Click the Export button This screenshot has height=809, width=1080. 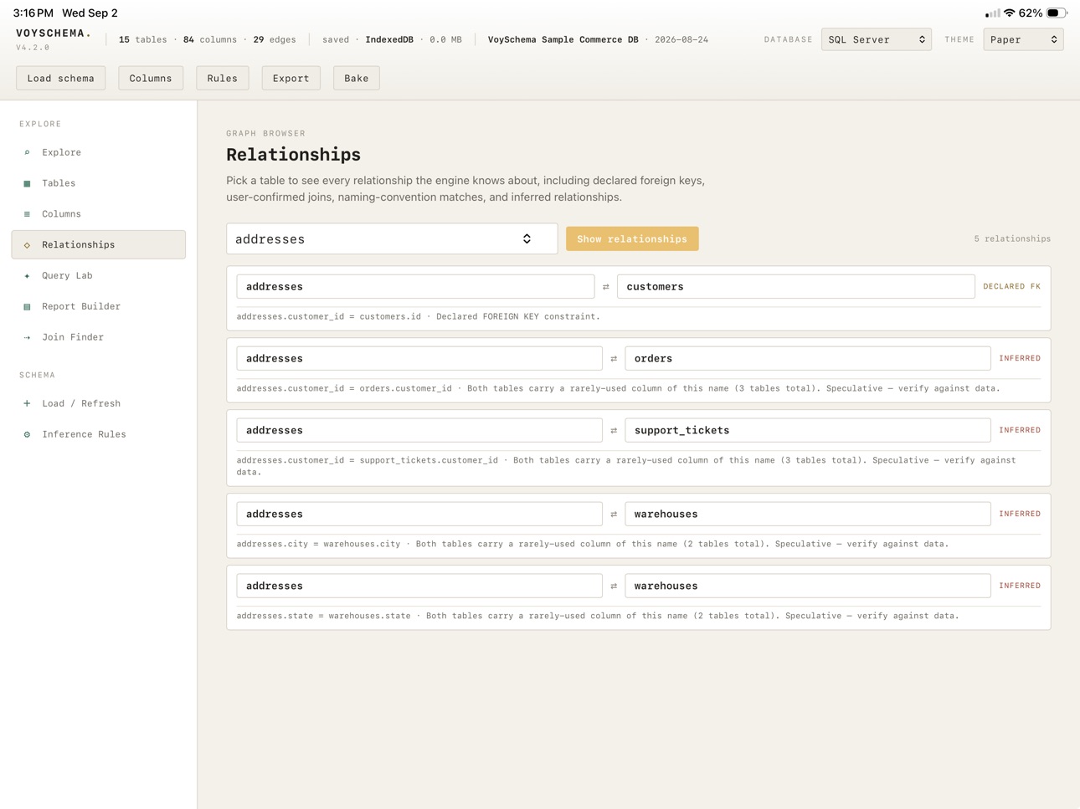(x=291, y=78)
